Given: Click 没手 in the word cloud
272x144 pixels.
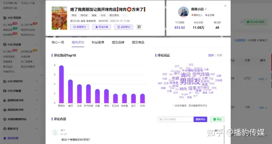Looking at the screenshot, I should 192,88.
